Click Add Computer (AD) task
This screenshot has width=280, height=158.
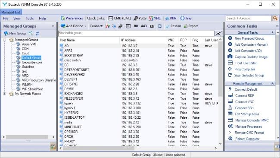(248, 51)
